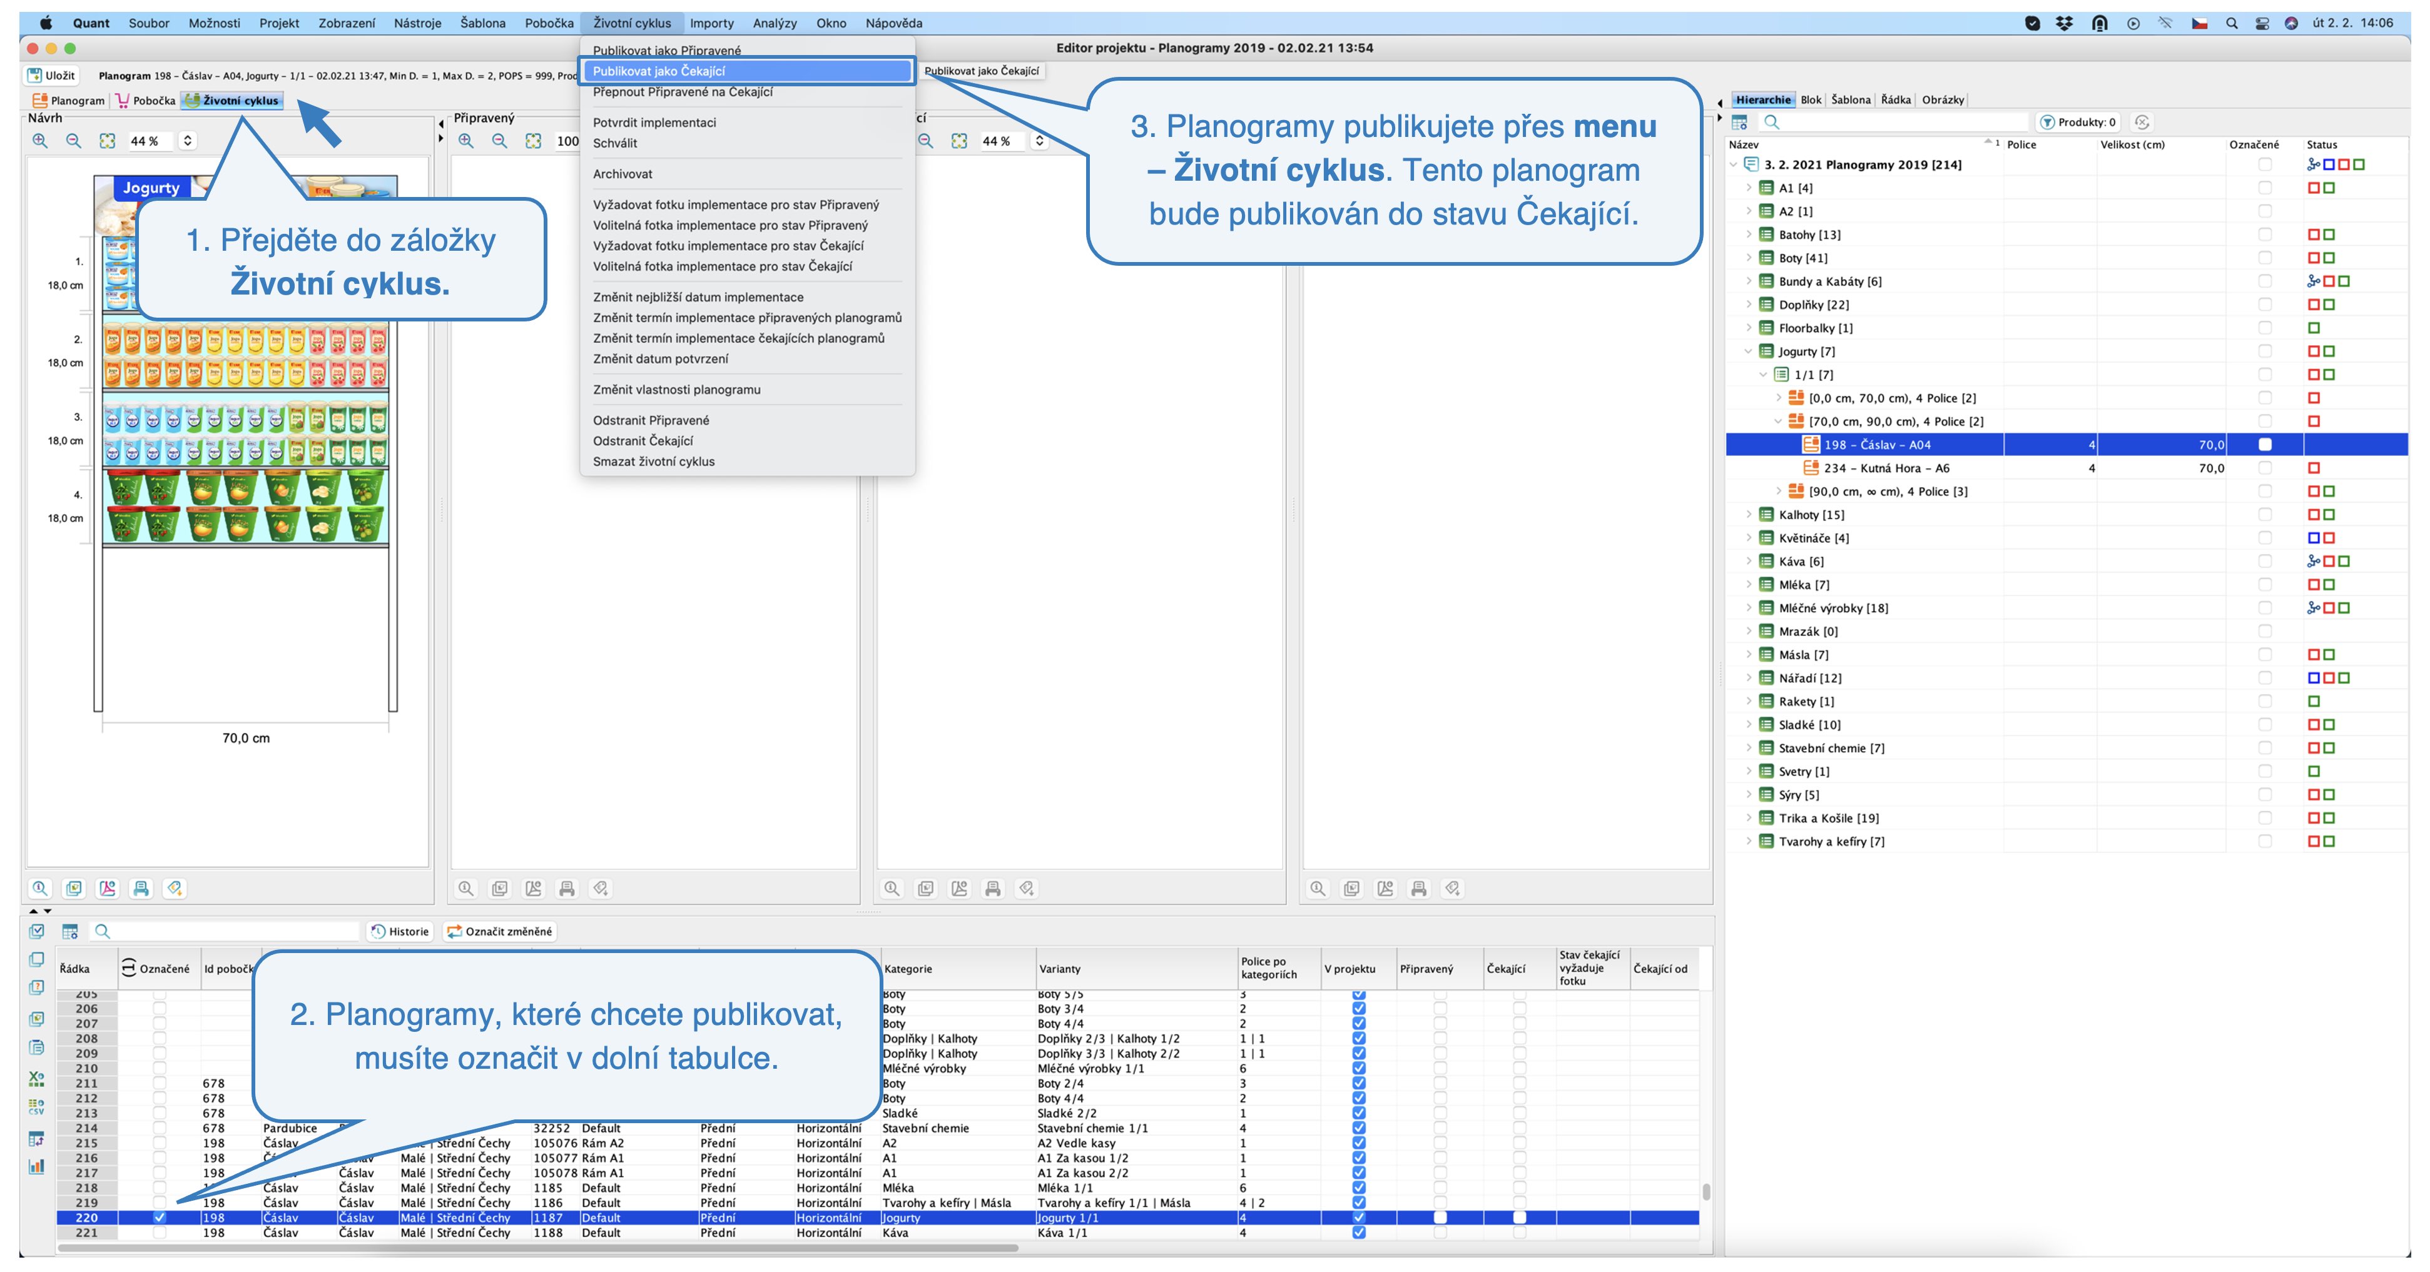Print the Návrh planogram
Viewport: 2430px width, 1272px height.
click(141, 888)
